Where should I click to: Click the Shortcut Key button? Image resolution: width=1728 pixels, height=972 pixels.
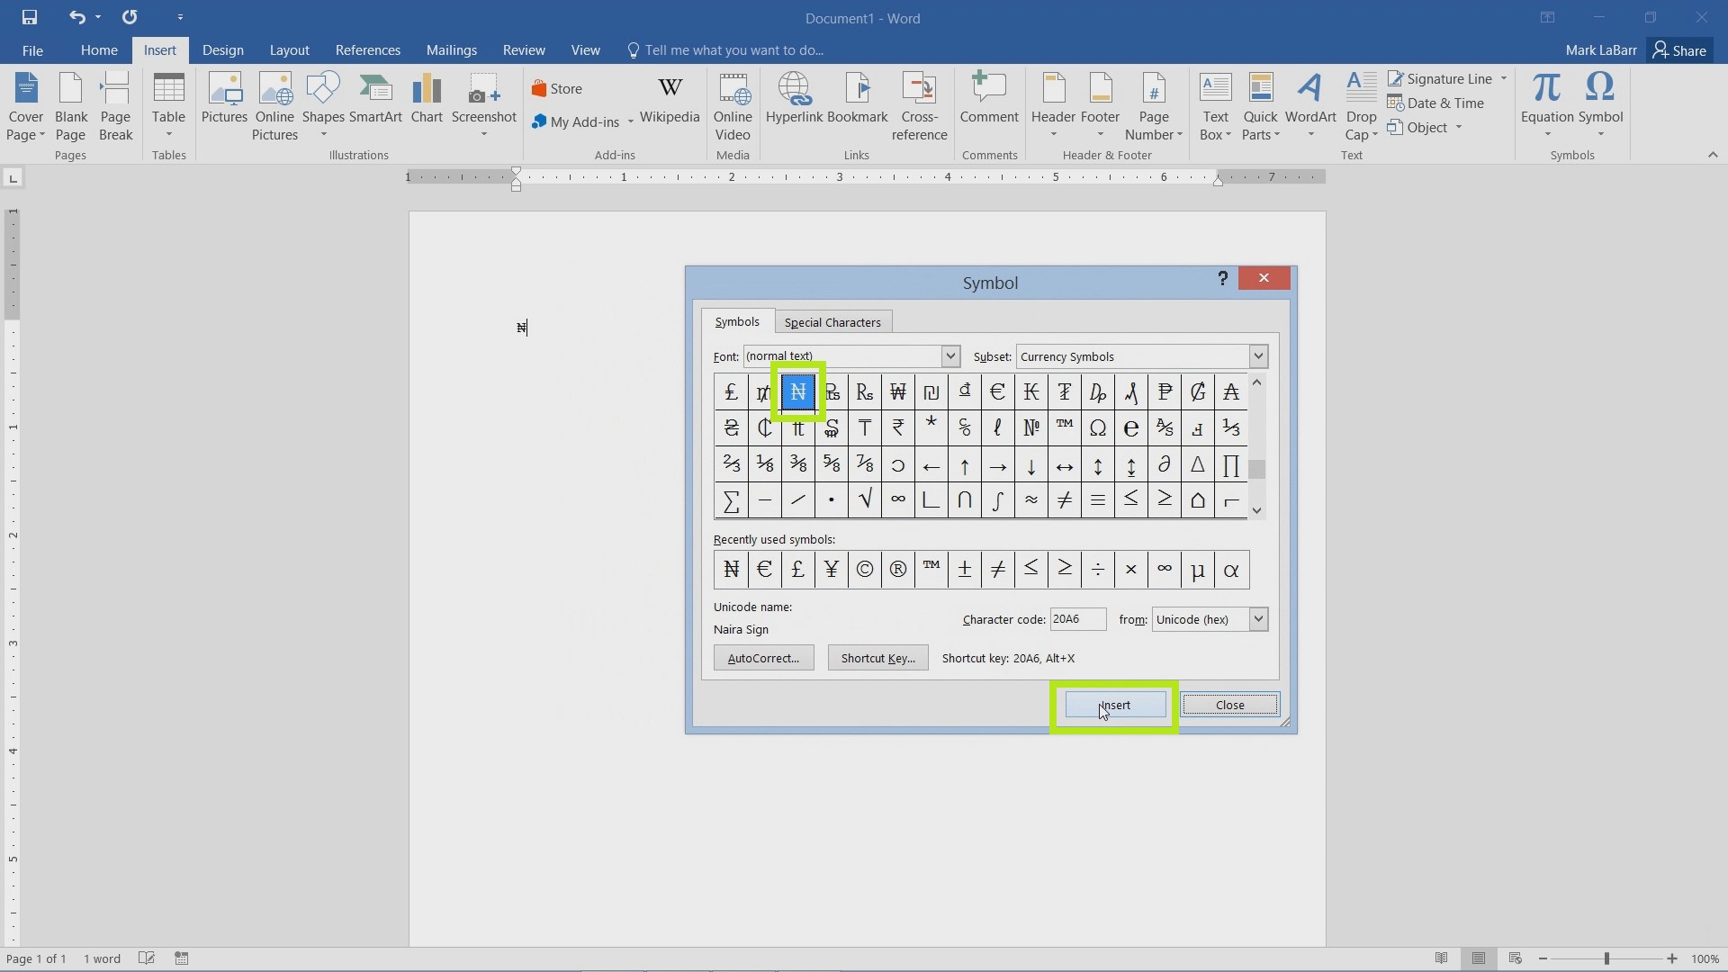pyautogui.click(x=878, y=658)
